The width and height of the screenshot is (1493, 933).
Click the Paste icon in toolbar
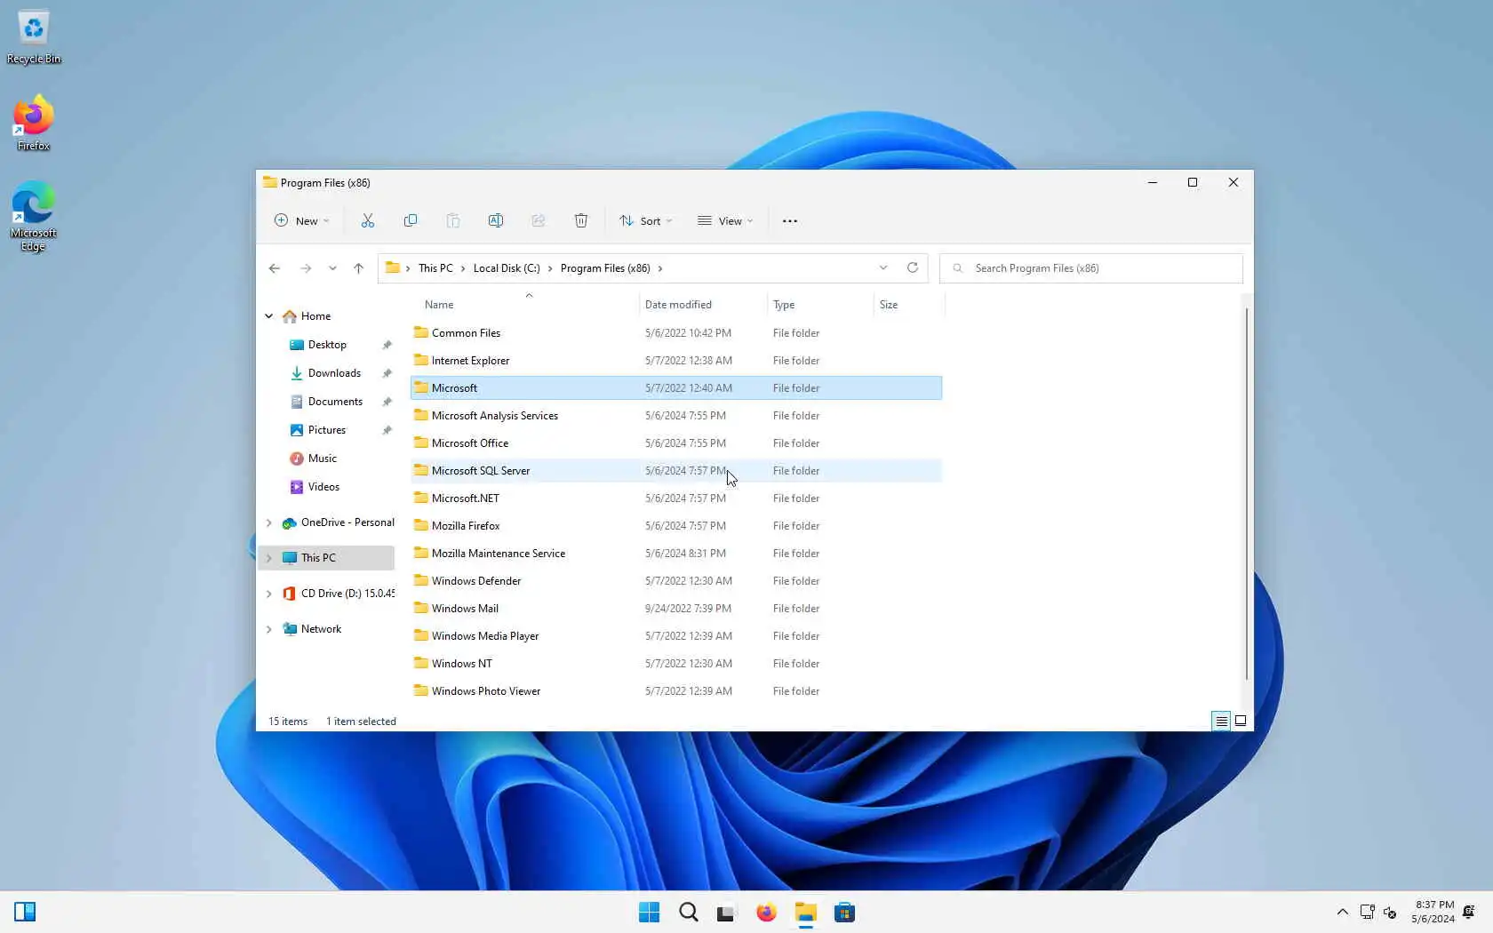[453, 220]
